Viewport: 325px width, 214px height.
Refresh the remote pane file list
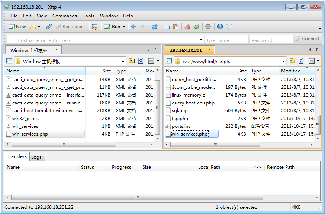[301, 61]
